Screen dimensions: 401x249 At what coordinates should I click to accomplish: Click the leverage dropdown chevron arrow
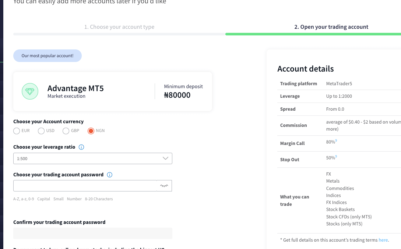165,158
